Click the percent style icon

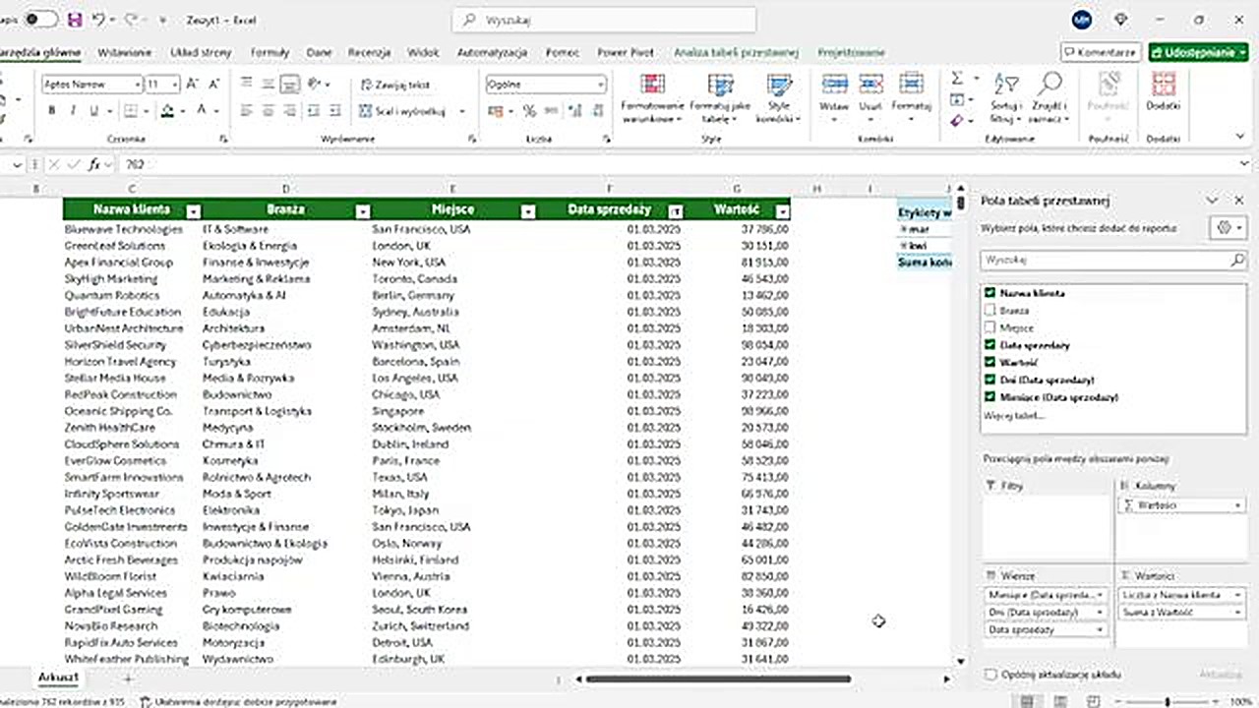(x=529, y=111)
